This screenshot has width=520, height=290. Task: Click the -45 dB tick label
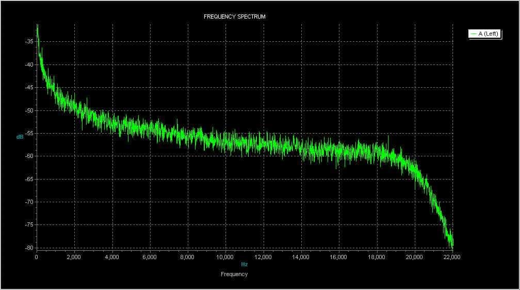[29, 88]
